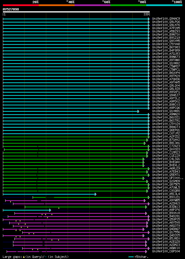Viewport: 185px width, 259px height.
Task: Click the Large gaps legend text
Action: pyautogui.click(x=12, y=257)
